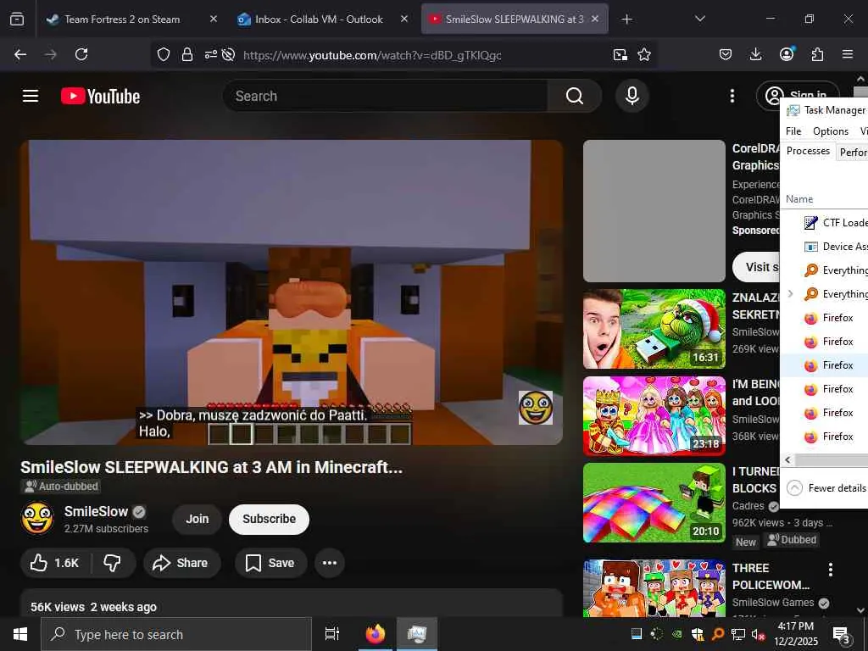Bookmark this page with the star icon
Image resolution: width=868 pixels, height=651 pixels.
(644, 54)
